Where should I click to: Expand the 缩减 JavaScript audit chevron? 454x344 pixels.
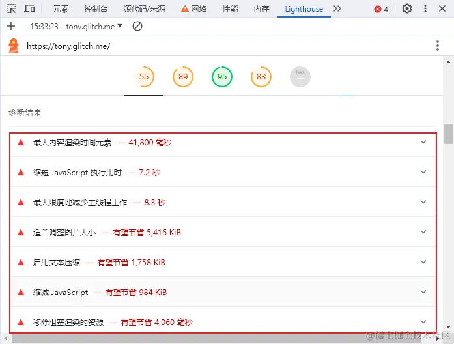[423, 292]
